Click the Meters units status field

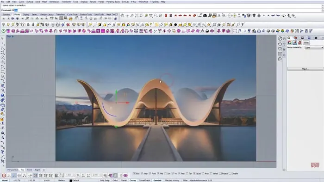pos(62,180)
